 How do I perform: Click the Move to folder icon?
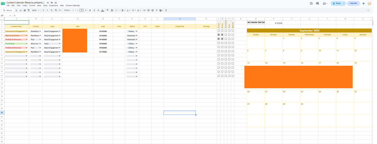(52, 3)
